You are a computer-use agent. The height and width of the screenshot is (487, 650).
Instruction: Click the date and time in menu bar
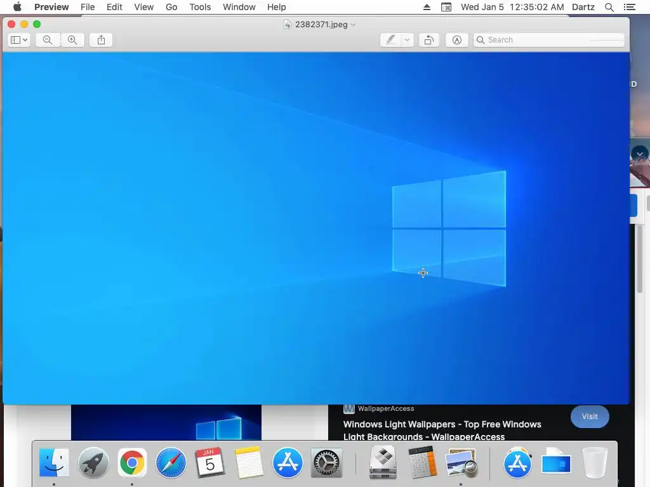pyautogui.click(x=512, y=7)
